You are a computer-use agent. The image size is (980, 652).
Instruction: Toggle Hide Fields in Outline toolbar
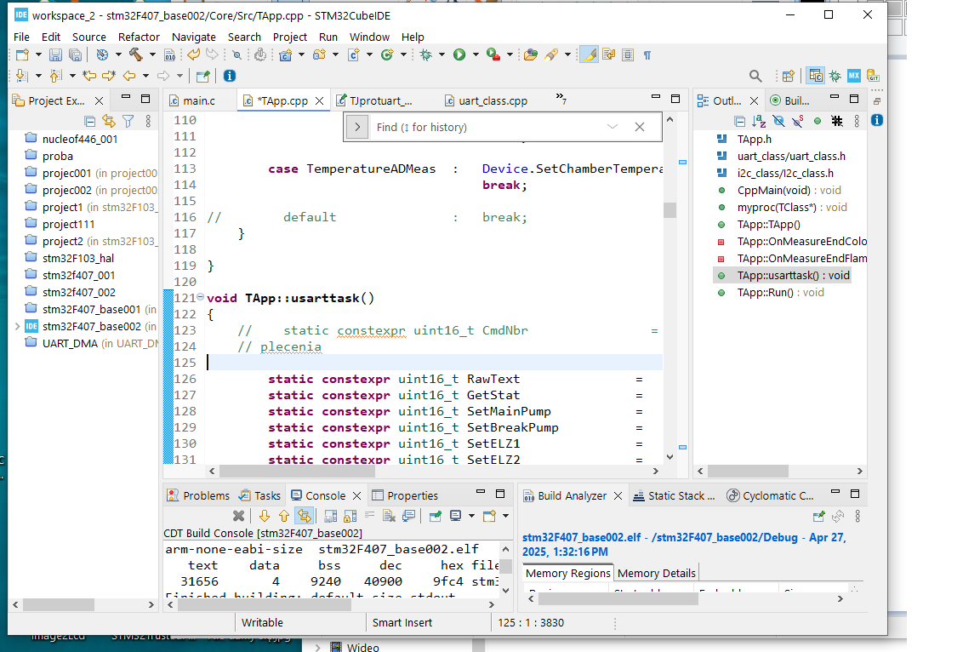point(778,121)
